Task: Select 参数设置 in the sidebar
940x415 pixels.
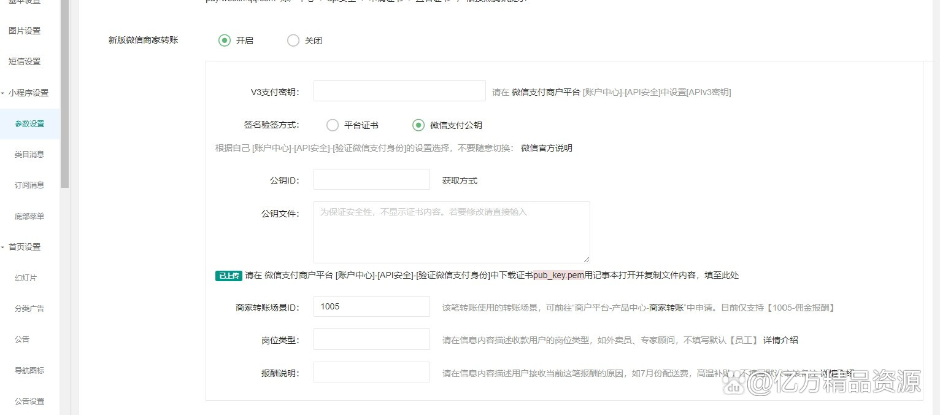Action: point(29,124)
